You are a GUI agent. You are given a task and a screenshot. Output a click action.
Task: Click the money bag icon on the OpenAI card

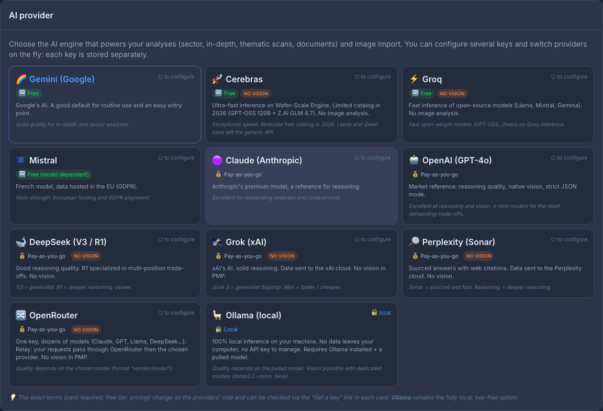[x=415, y=175]
